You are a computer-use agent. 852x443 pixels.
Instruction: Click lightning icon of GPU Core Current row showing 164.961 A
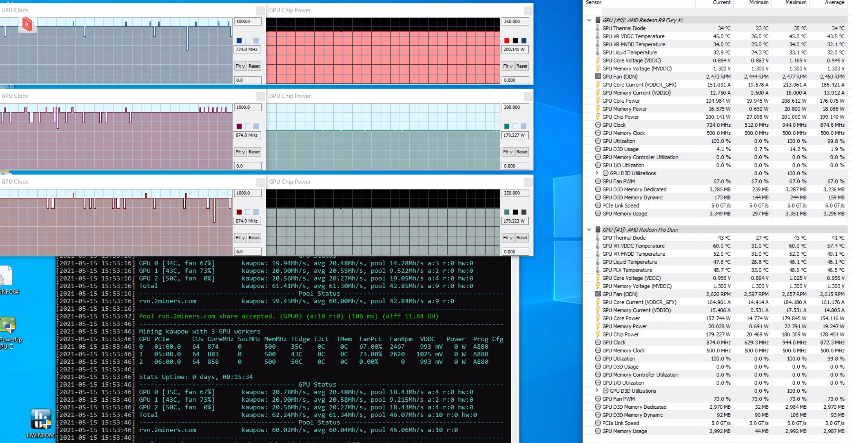pyautogui.click(x=597, y=302)
